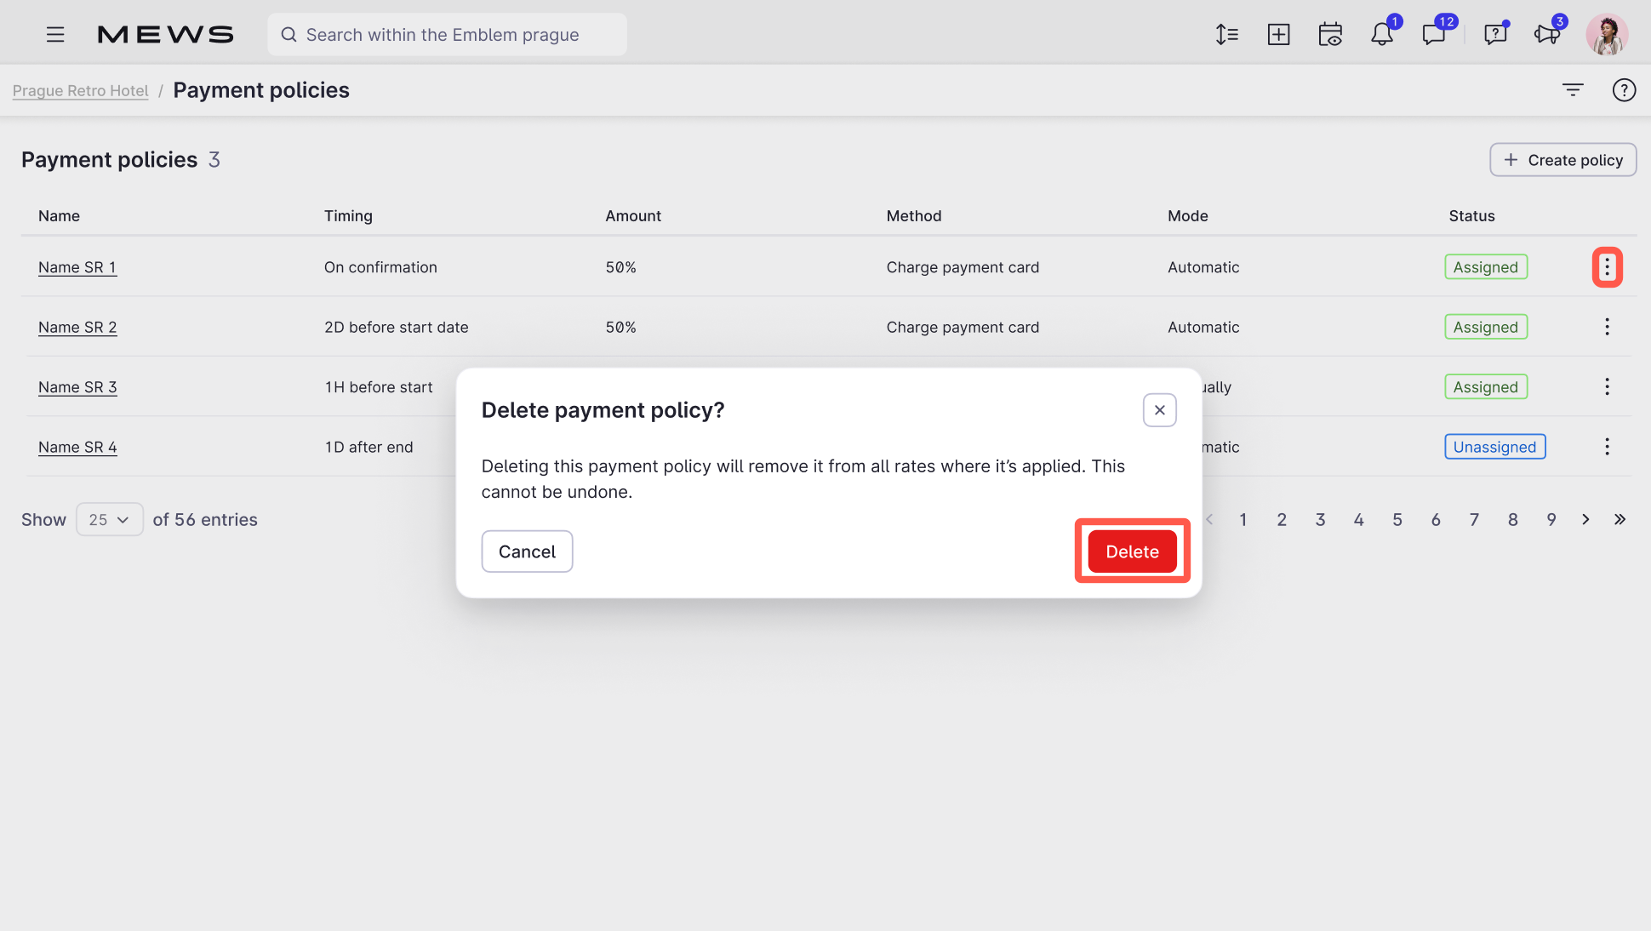The width and height of the screenshot is (1651, 931).
Task: Click Automatic mode in Name SR 1 row
Action: tap(1203, 267)
